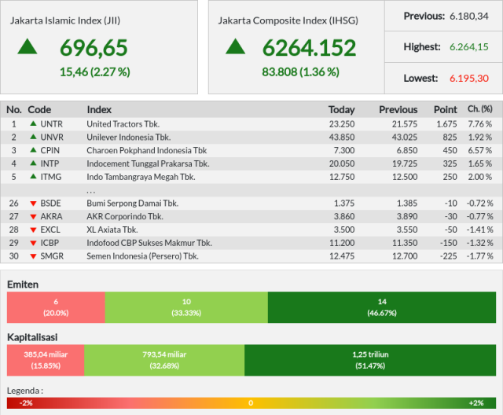This screenshot has width=503, height=415.
Task: Click the up arrow icon for INTP
Action: (x=33, y=163)
